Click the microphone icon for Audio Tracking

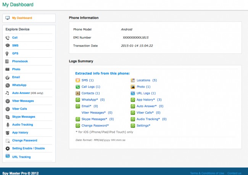click(8, 125)
